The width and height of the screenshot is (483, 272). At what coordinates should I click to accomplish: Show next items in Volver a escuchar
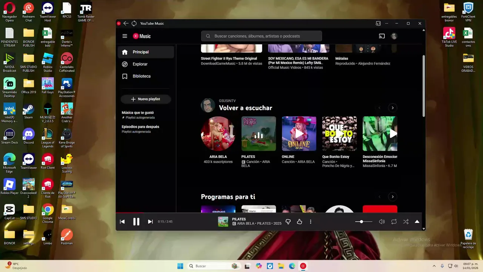coord(392,108)
